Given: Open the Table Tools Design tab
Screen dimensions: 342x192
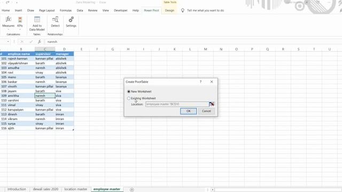Looking at the screenshot, I should click(x=169, y=11).
